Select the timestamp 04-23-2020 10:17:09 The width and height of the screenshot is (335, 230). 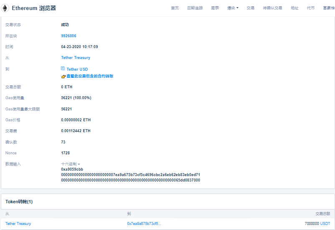coord(79,47)
